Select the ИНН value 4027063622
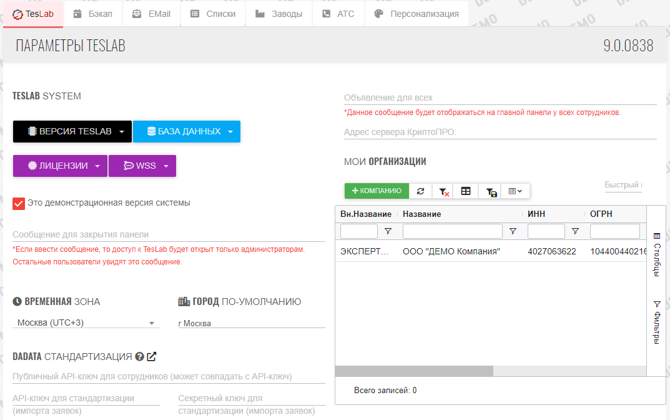Image resolution: width=670 pixels, height=420 pixels. click(551, 251)
